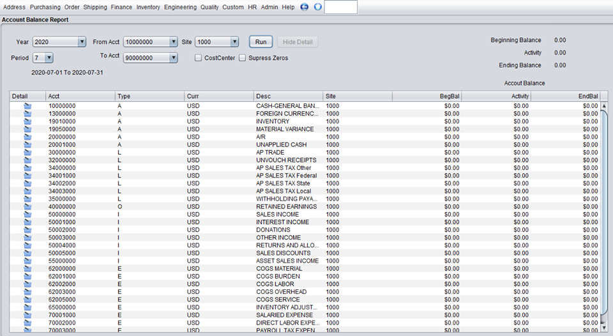Open the Help menu

point(288,7)
